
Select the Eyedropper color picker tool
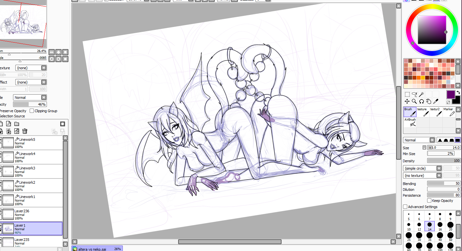pos(436,101)
